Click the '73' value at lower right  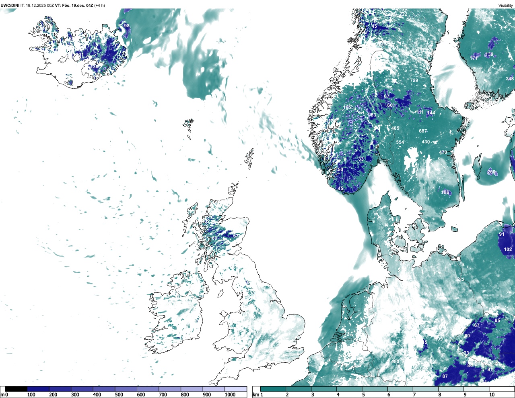[x=466, y=353]
